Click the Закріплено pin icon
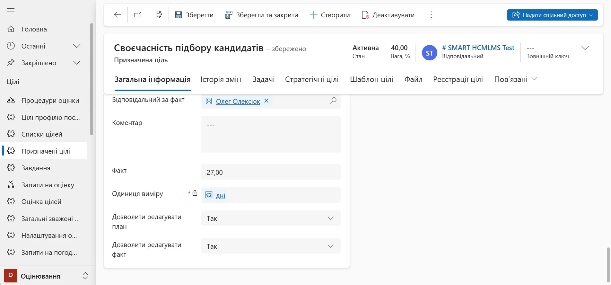 tap(11, 63)
